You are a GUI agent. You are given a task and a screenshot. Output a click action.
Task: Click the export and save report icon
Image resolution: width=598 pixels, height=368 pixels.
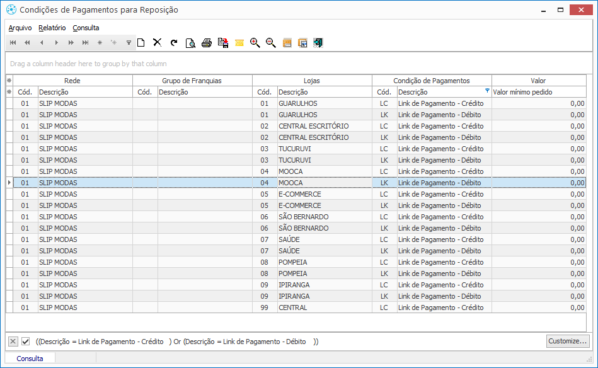click(223, 43)
